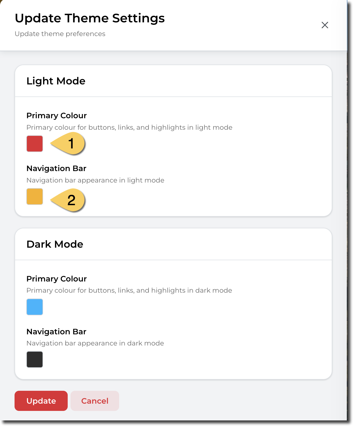This screenshot has width=353, height=426.
Task: Click 'Navigation bar appearance in dark mode' text
Action: (x=95, y=343)
